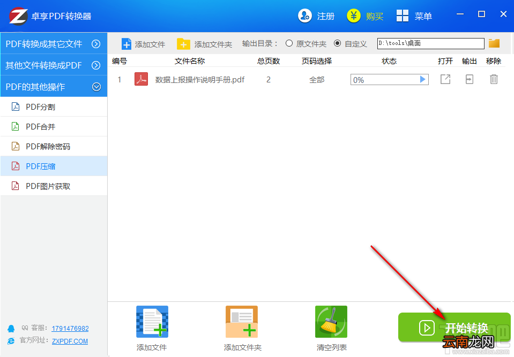Click the 0% progress bar in row 1

click(390, 80)
